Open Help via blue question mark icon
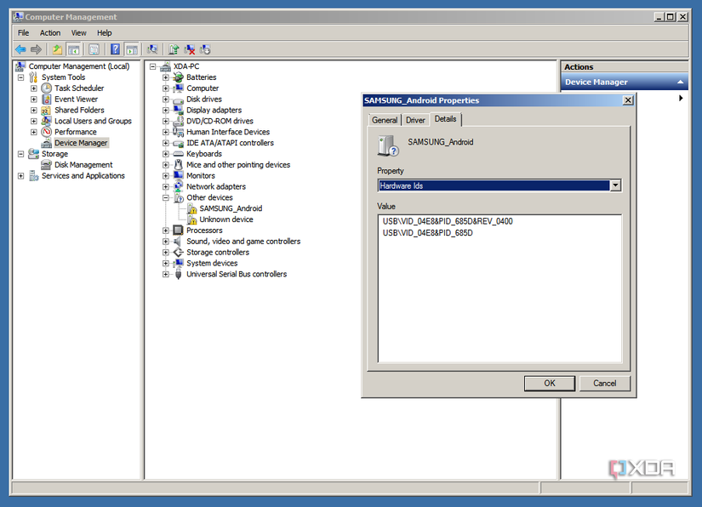Image resolution: width=702 pixels, height=507 pixels. tap(115, 49)
